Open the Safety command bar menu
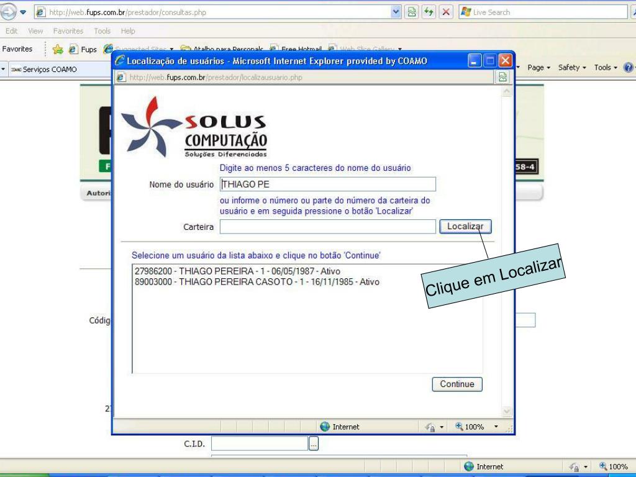636x477 pixels. pos(572,68)
